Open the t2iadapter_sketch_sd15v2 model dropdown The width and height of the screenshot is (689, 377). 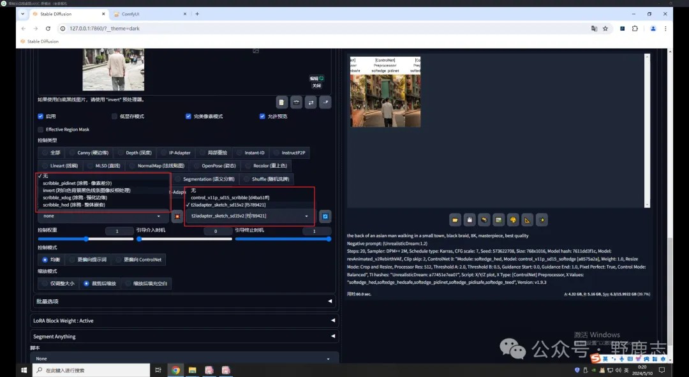(250, 216)
